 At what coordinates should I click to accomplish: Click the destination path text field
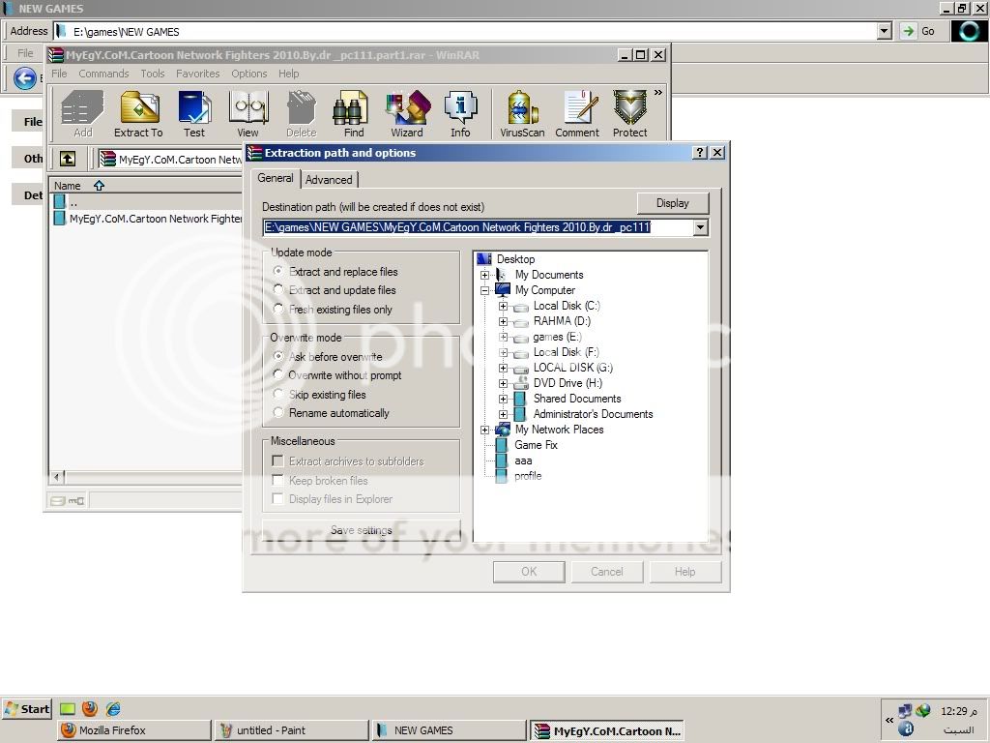(478, 227)
